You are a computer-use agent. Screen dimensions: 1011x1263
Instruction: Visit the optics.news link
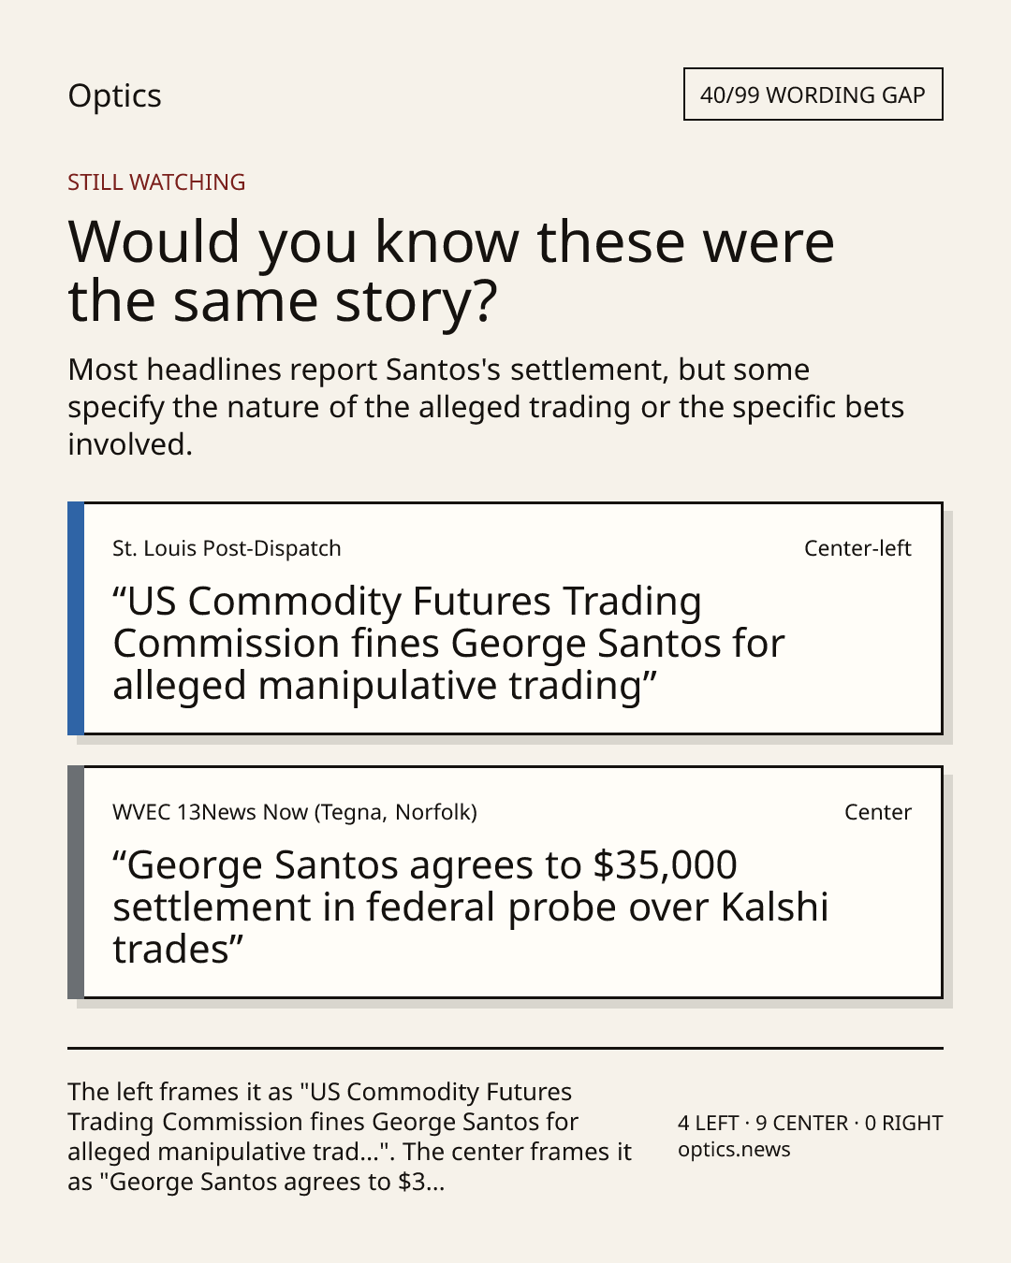pyautogui.click(x=734, y=1150)
